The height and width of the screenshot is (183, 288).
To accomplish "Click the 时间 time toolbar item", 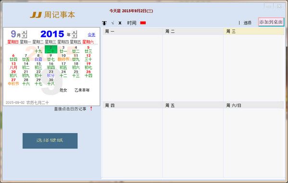I will 132,23.
